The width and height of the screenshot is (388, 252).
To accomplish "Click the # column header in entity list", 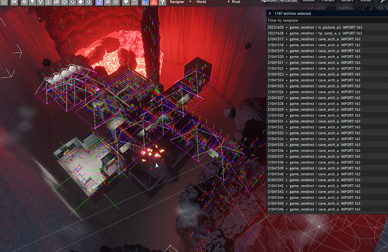I will coord(270,14).
